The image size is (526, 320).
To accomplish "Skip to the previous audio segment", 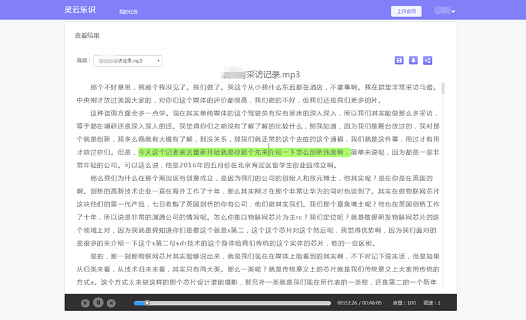I will pyautogui.click(x=85, y=302).
